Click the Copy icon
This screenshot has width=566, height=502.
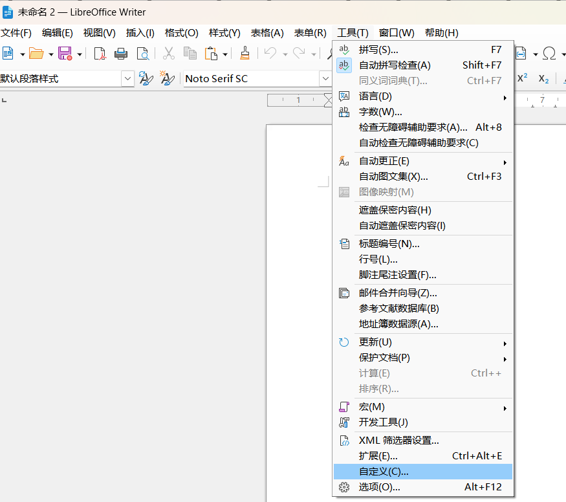(190, 54)
